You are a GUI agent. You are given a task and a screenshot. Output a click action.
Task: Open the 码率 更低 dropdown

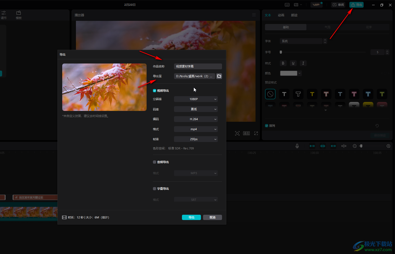196,109
